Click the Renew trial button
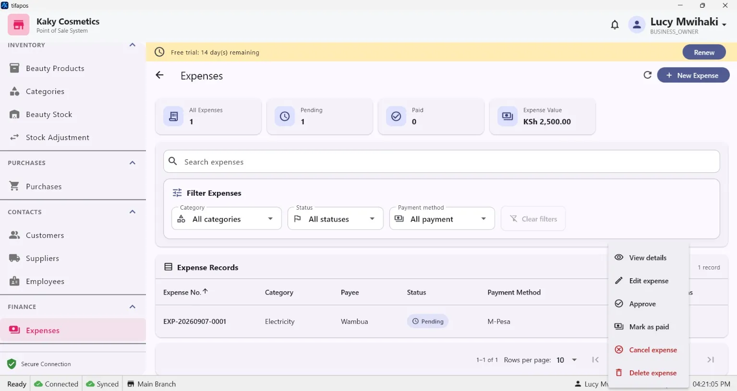The width and height of the screenshot is (737, 391). click(x=704, y=52)
